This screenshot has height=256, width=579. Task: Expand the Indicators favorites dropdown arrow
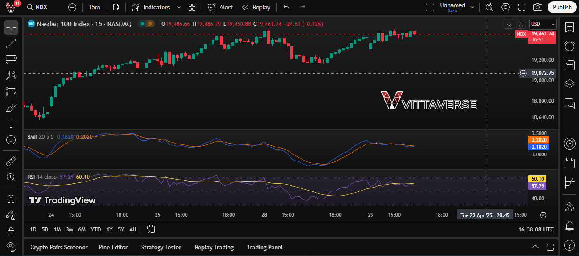click(x=178, y=7)
